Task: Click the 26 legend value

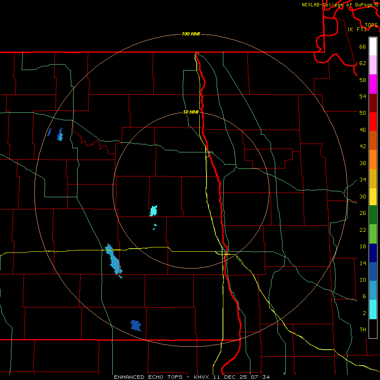Action: click(x=363, y=213)
